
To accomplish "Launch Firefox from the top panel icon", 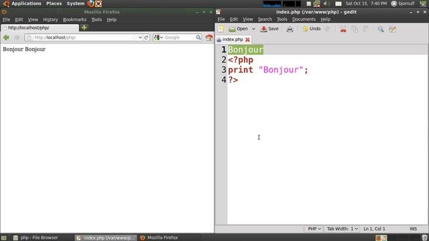I will coord(90,3).
